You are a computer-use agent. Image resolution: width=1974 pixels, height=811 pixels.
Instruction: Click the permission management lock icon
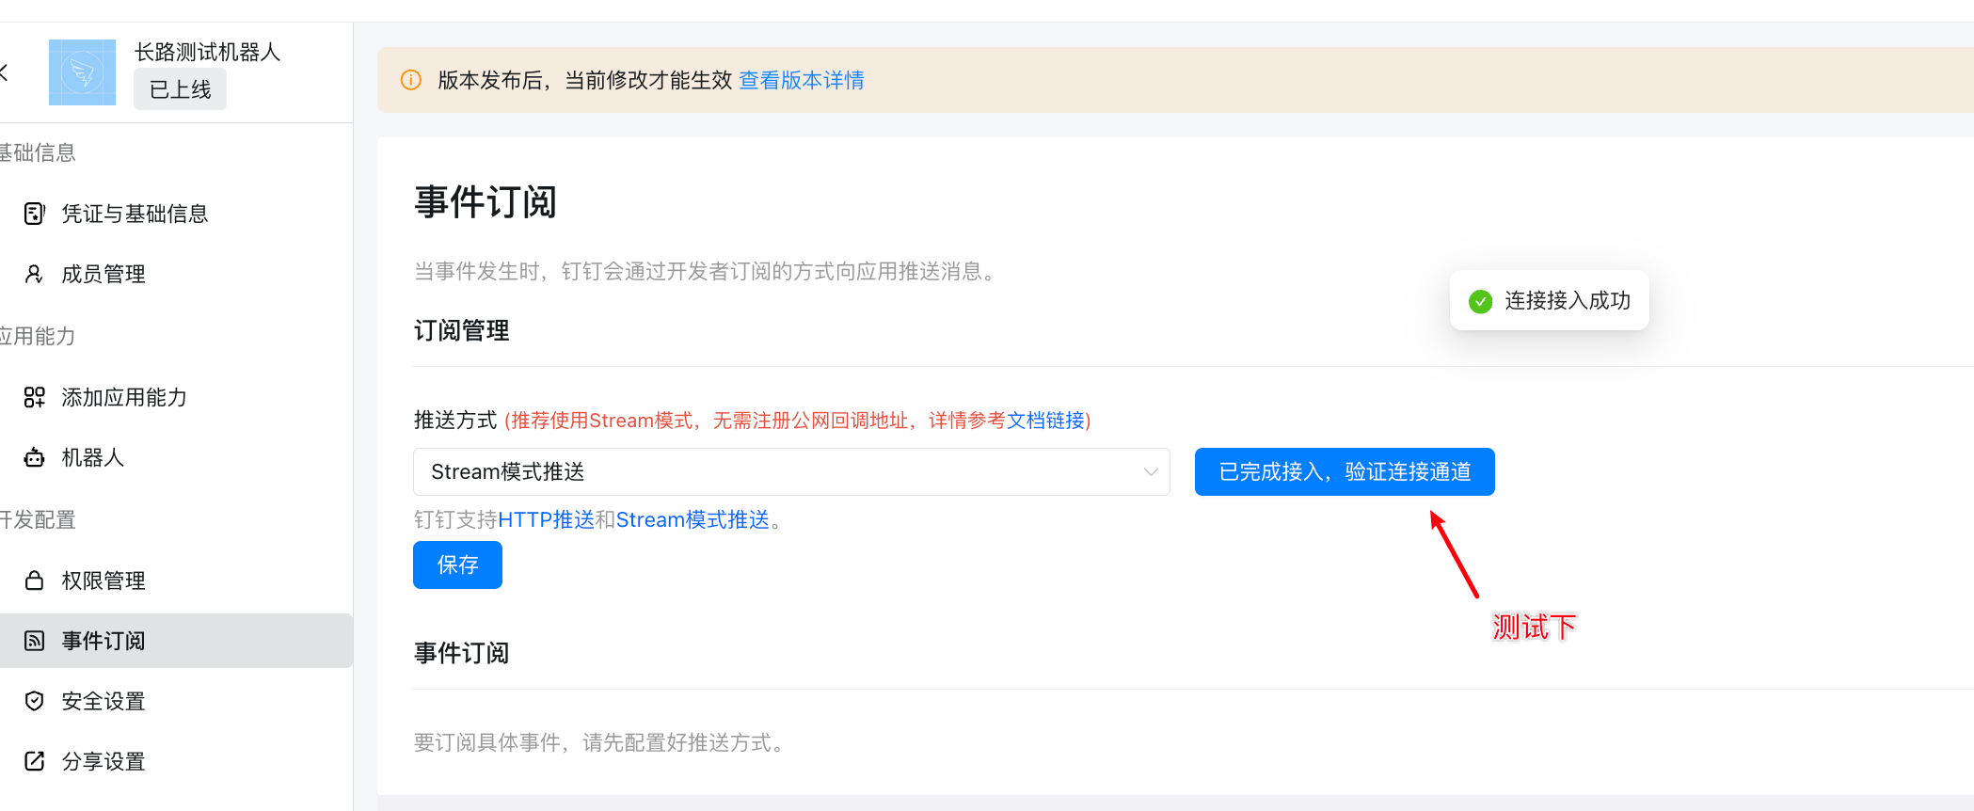coord(34,580)
